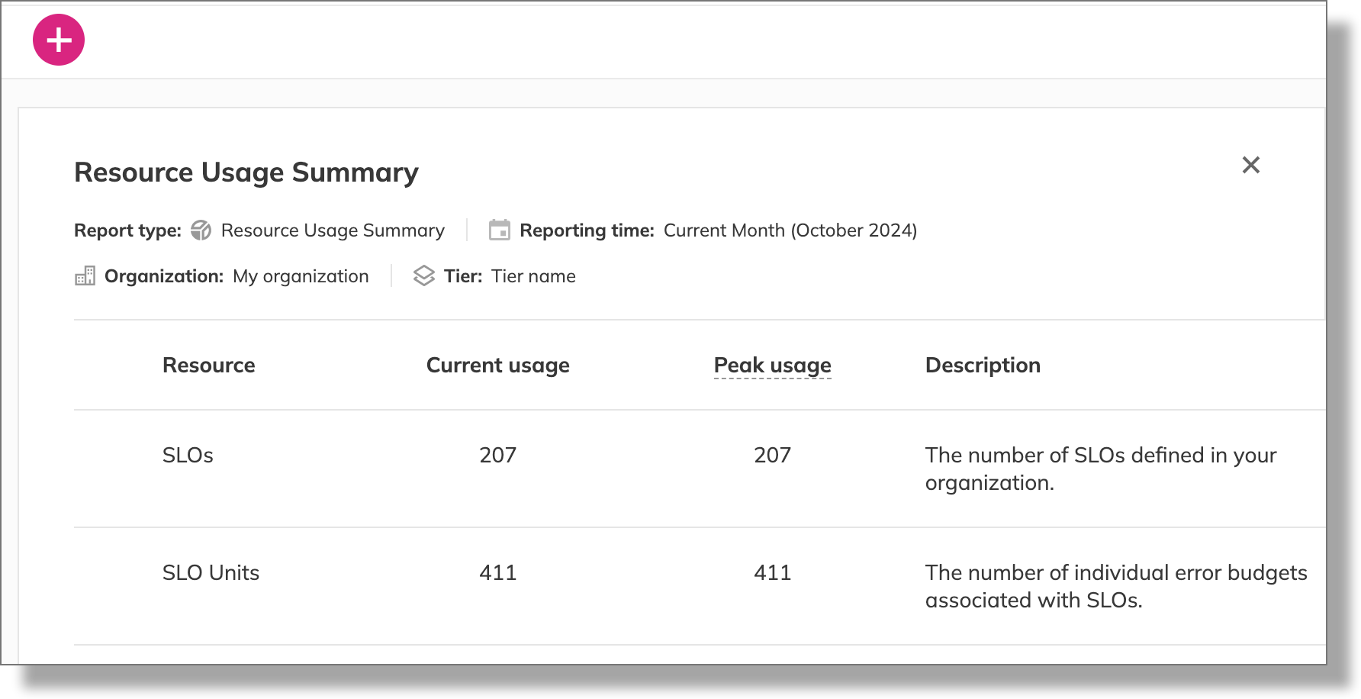Image resolution: width=1361 pixels, height=699 pixels.
Task: Click the 'Reporting time:' label
Action: [x=587, y=230]
